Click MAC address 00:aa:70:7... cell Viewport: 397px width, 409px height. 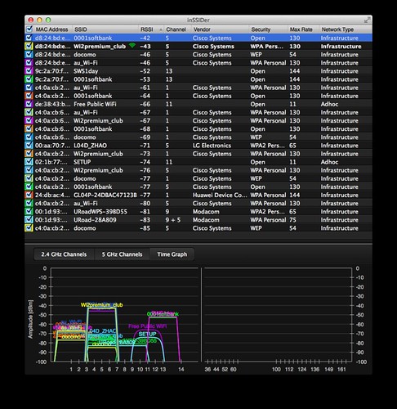pyautogui.click(x=52, y=146)
